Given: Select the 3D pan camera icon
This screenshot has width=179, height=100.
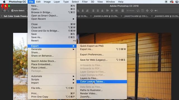Looking at the screenshot, I should 147,11.
